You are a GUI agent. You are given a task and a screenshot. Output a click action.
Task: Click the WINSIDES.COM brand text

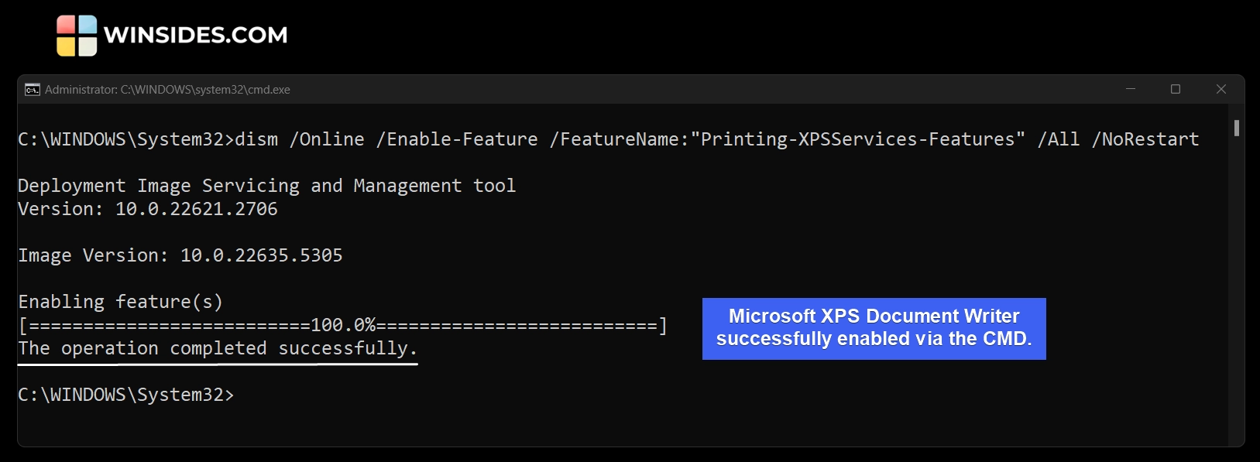click(195, 36)
